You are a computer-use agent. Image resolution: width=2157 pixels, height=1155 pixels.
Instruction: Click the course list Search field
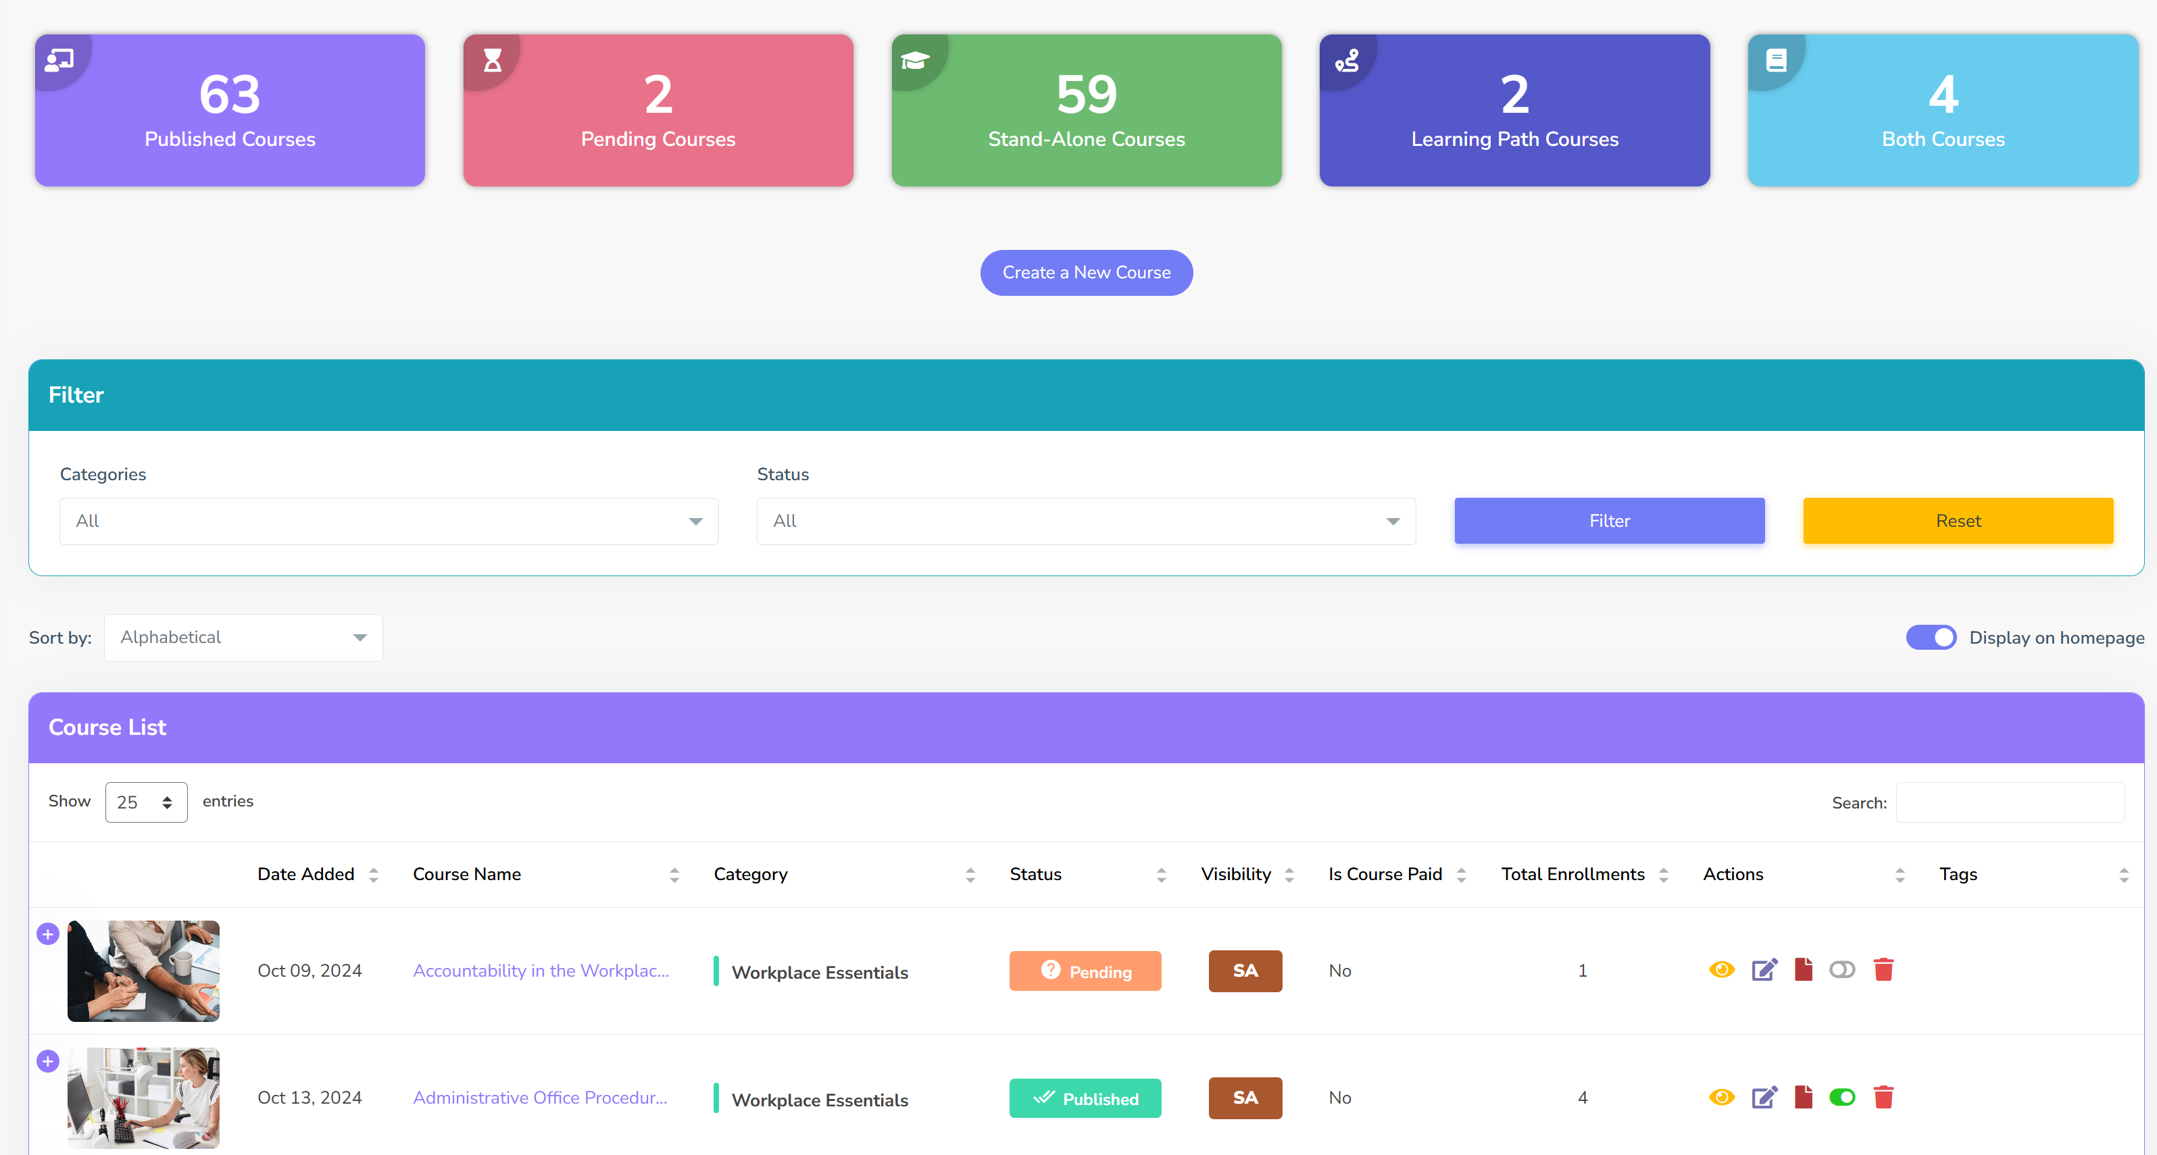click(2009, 802)
